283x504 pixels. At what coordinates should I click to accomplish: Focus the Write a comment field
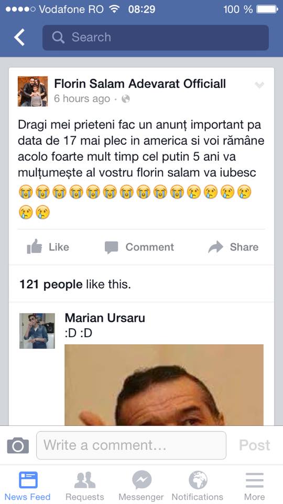[131, 445]
